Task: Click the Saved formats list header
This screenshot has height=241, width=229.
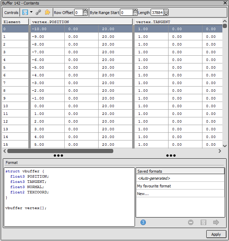Action: click(180, 171)
